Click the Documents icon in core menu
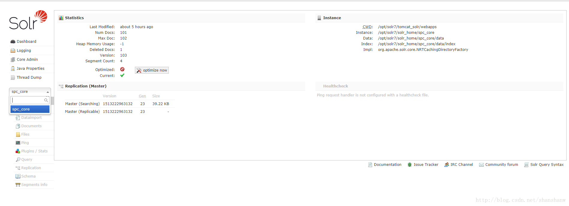Image resolution: width=569 pixels, height=206 pixels. (18, 126)
